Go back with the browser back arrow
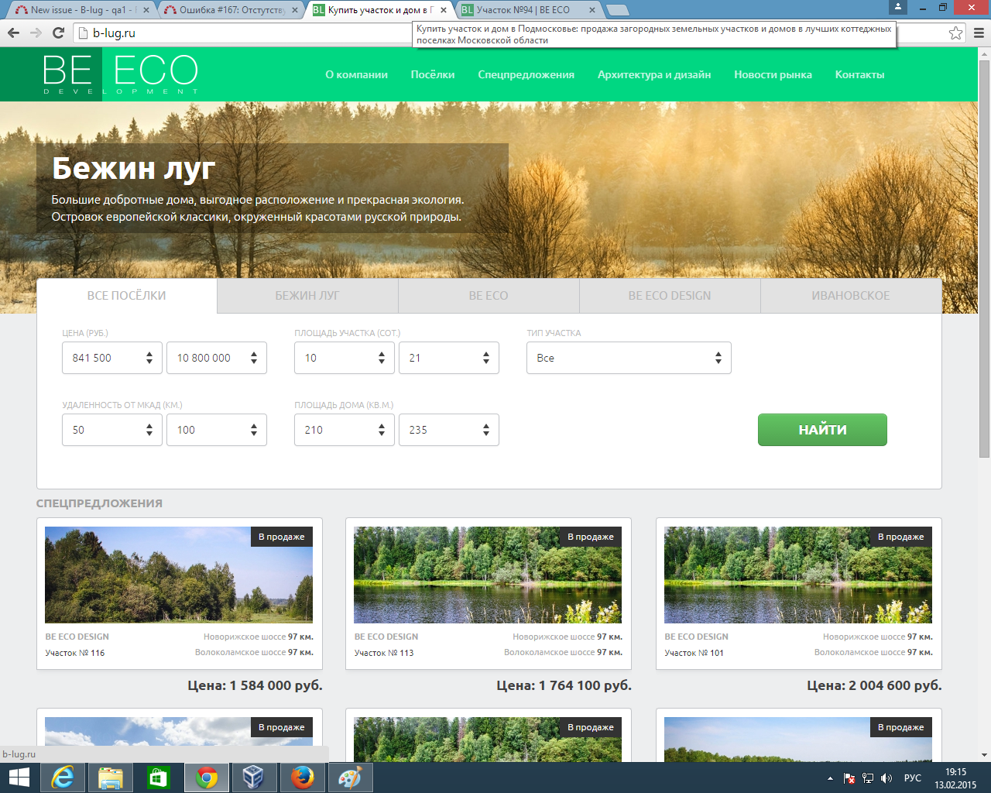This screenshot has width=991, height=793. [x=13, y=33]
